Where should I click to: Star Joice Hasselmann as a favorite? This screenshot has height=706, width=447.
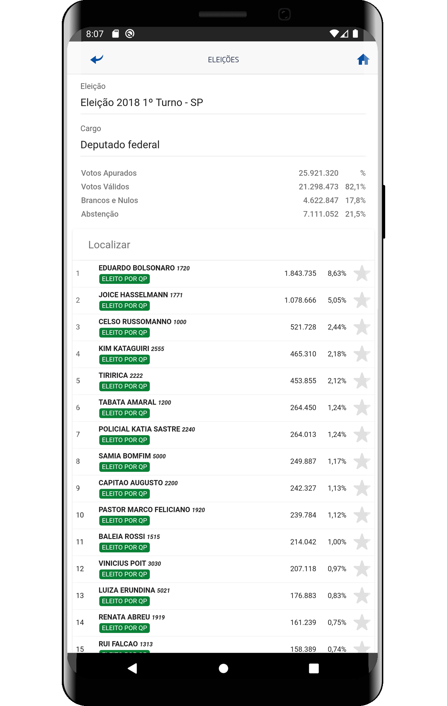pyautogui.click(x=361, y=300)
